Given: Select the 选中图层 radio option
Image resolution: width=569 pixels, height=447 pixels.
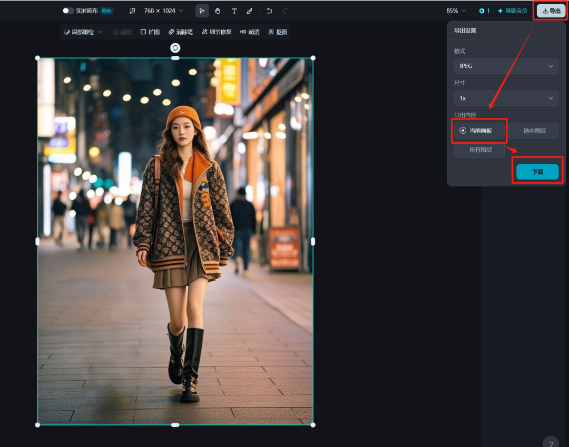Looking at the screenshot, I should click(533, 130).
